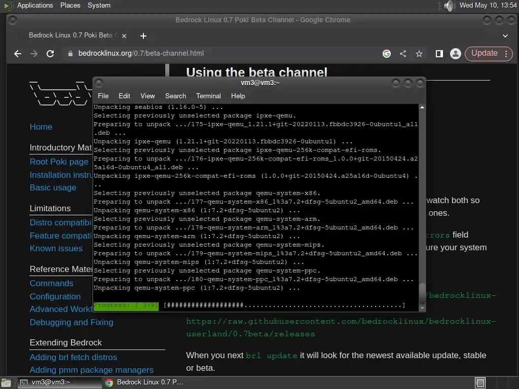Open the terminal Search menu
The height and width of the screenshot is (389, 519).
coord(175,96)
